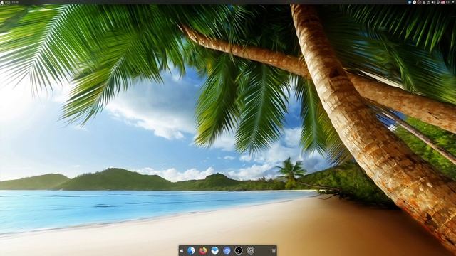Click the light-blue round tray icon
Screen dimensions: 456x256
tap(410, 2)
